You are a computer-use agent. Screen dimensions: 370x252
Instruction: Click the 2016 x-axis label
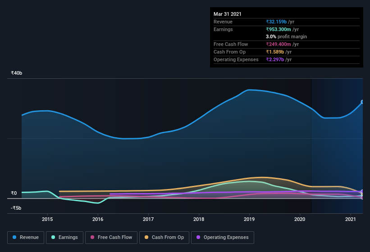(98, 219)
